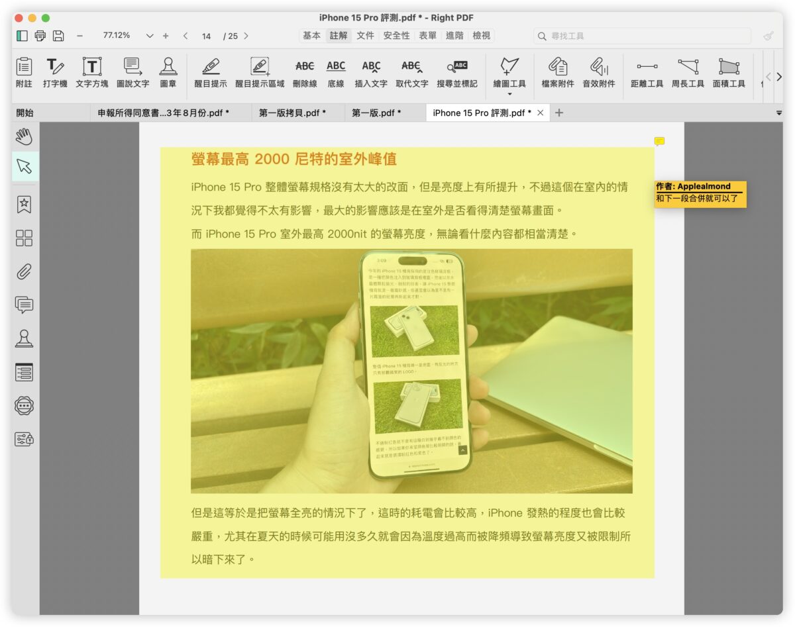Image resolution: width=795 pixels, height=627 pixels.
Task: Open the bookmarks side panel
Action: tap(25, 205)
